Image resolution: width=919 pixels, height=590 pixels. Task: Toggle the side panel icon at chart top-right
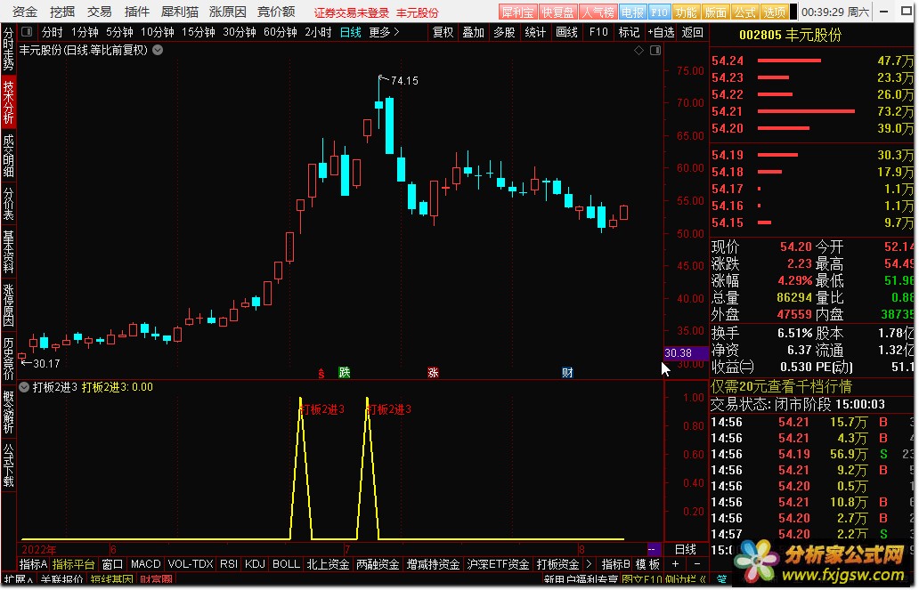[x=655, y=51]
